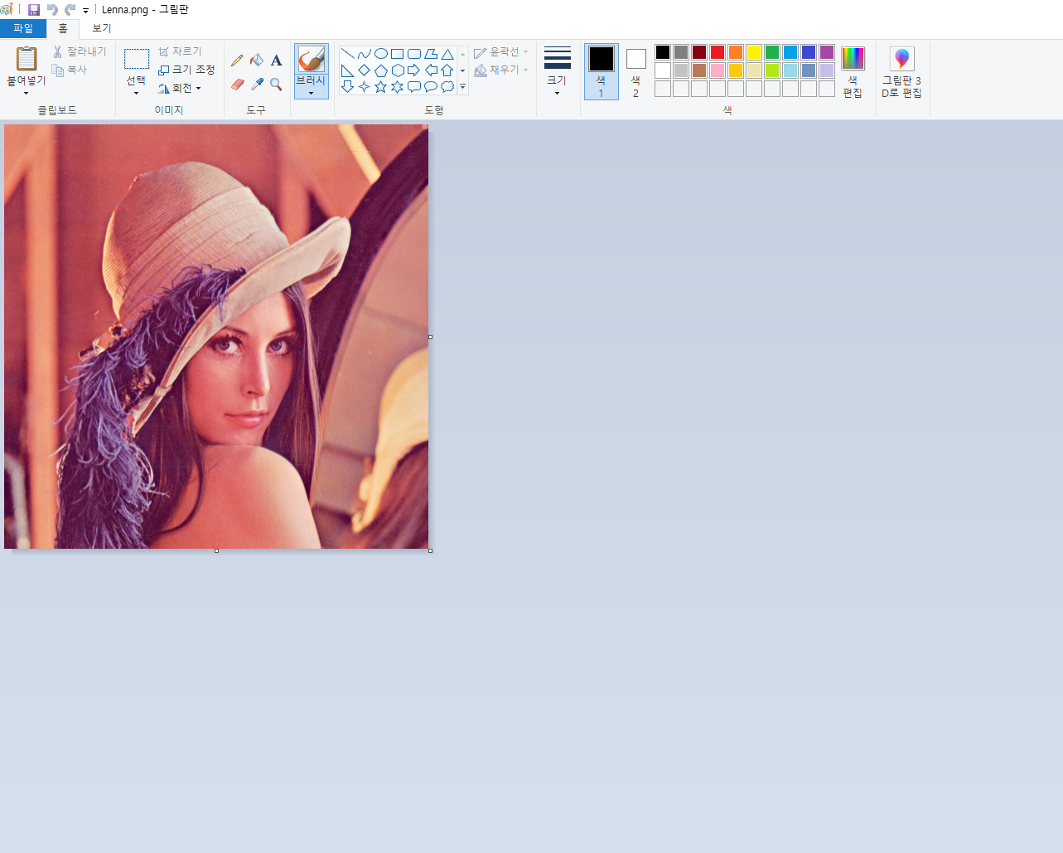Choose the Six-point star shape
This screenshot has height=853, width=1063.
[398, 86]
